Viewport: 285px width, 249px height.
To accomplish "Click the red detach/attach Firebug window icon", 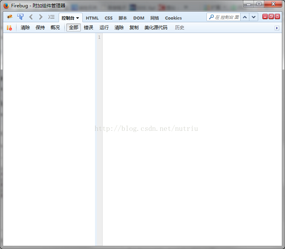I will [271, 17].
